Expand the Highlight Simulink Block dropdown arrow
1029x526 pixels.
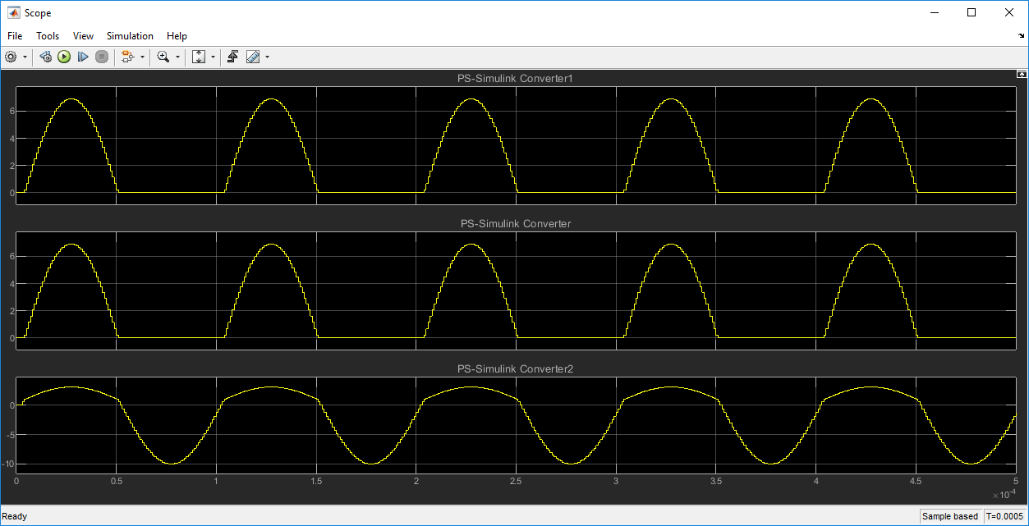click(142, 57)
